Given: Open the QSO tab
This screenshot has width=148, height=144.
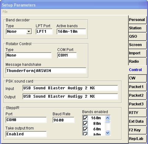Looking at the screenshot, I should point(137,36).
